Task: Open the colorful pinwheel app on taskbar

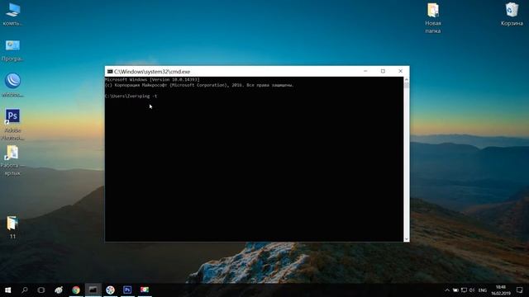Action: tap(110, 290)
